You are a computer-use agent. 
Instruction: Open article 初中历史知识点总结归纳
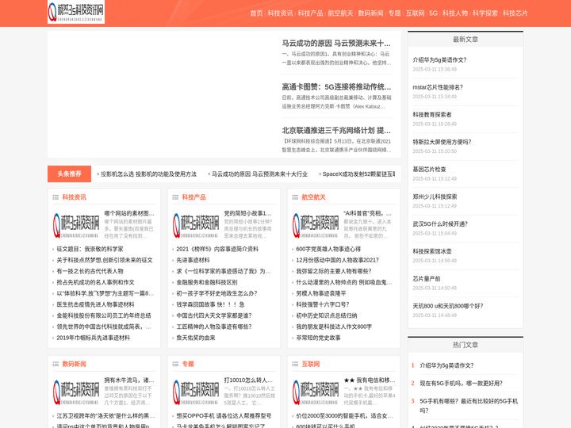point(327,315)
